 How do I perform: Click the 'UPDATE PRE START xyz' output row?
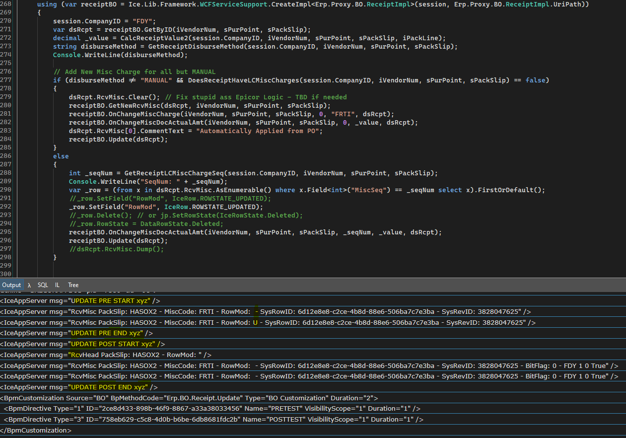click(313, 300)
